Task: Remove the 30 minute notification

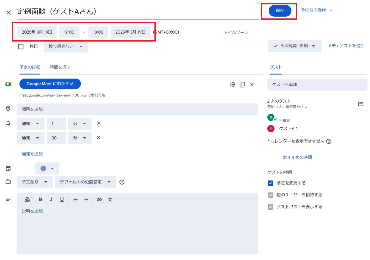Action: coord(99,138)
